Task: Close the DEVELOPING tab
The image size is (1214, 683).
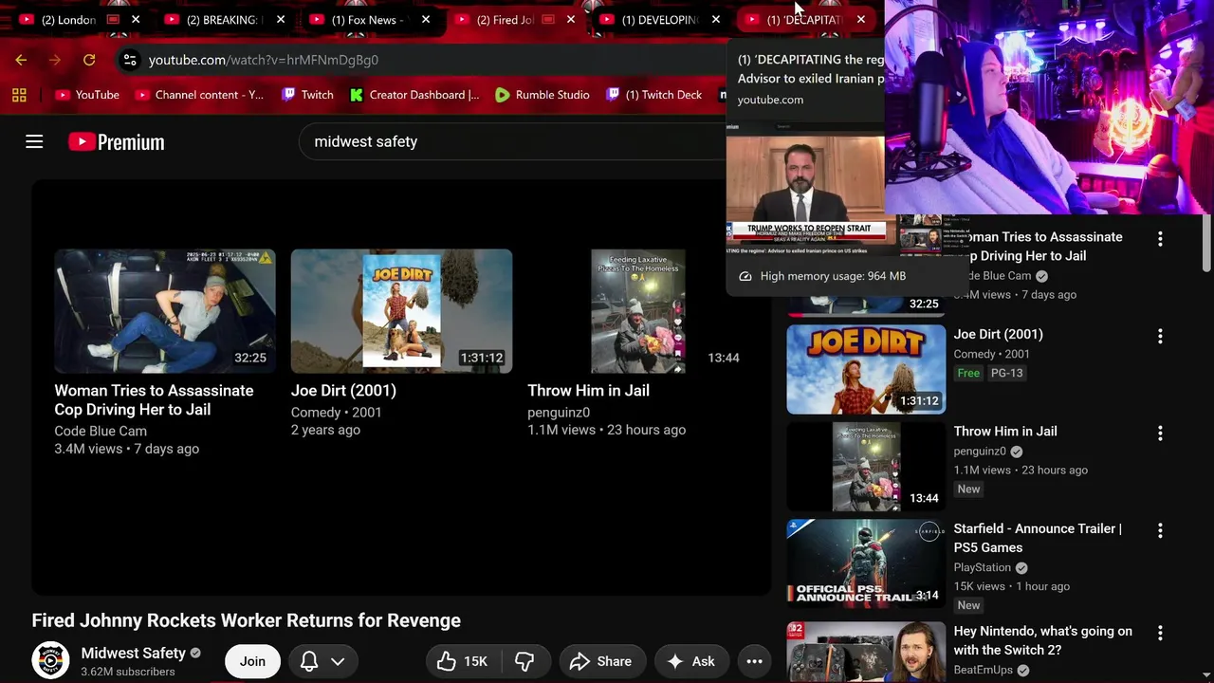Action: coord(716,19)
